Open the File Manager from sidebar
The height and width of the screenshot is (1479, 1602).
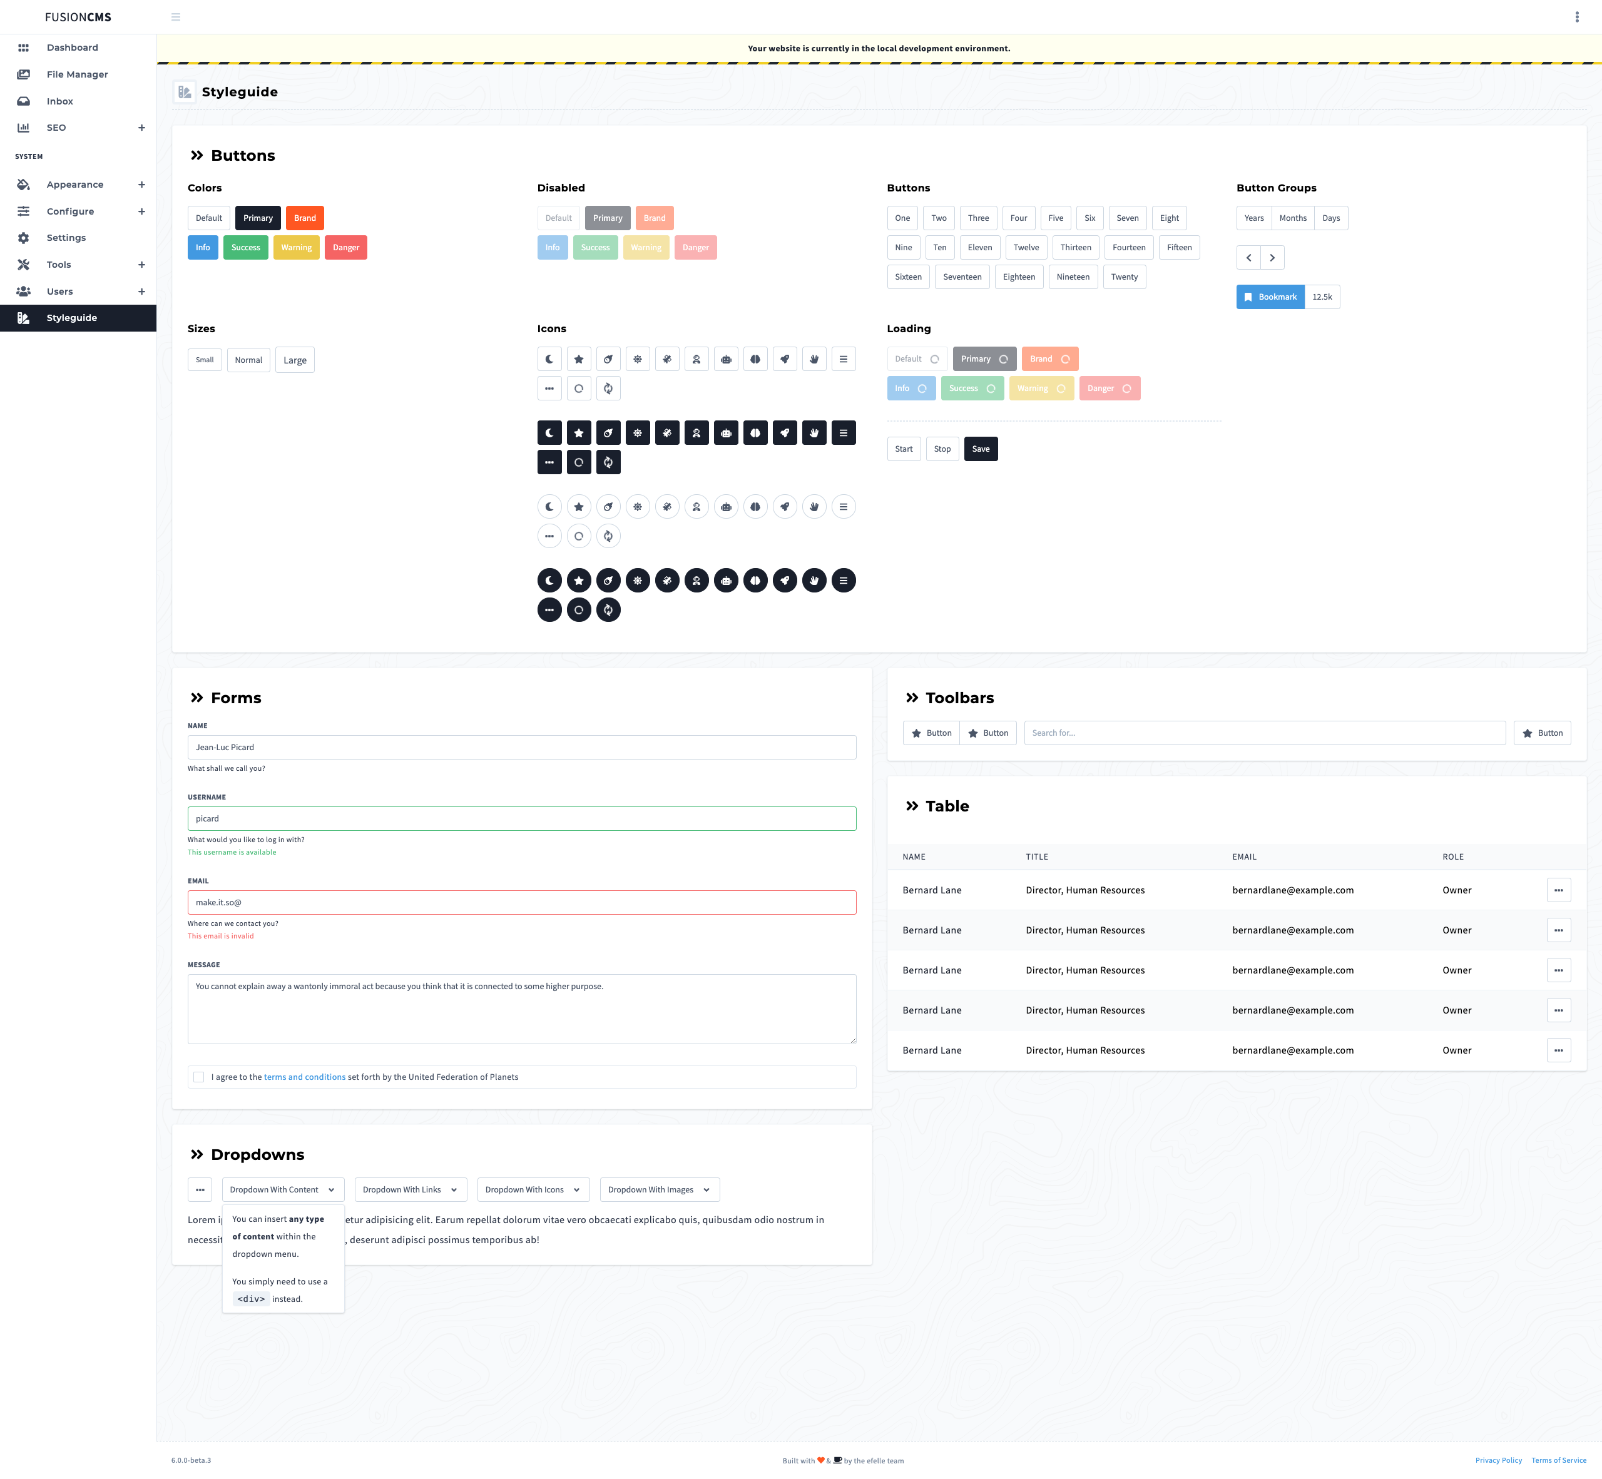(78, 74)
